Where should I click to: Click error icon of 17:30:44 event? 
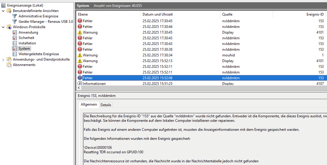point(80,27)
